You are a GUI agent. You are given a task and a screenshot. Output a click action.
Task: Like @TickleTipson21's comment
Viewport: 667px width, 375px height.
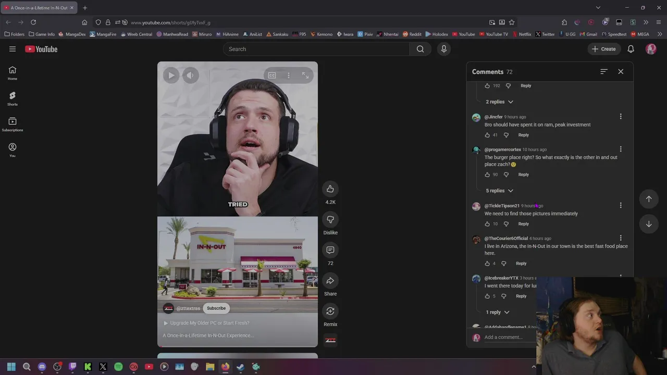pos(487,224)
